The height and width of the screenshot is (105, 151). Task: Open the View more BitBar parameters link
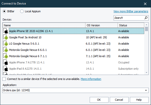point(131,11)
